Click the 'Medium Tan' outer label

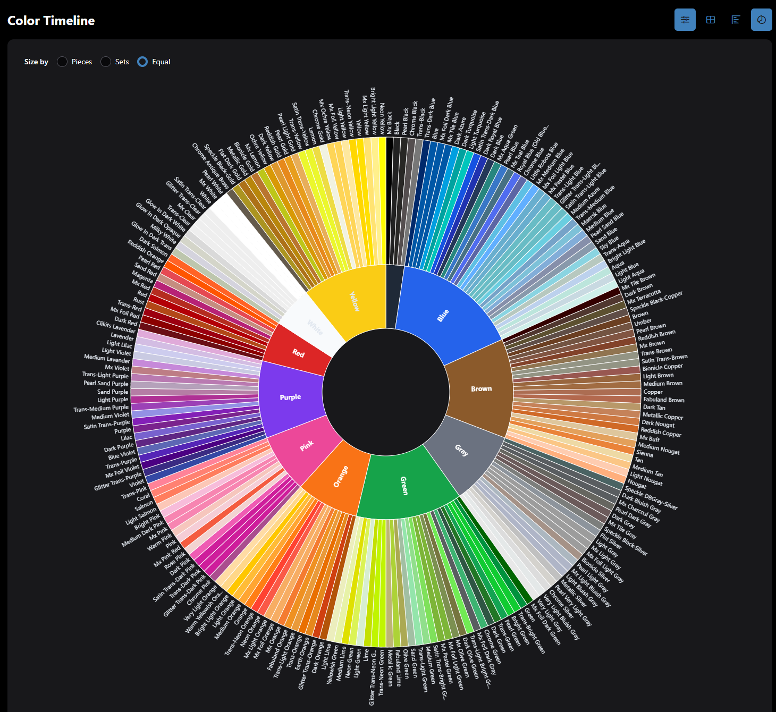coord(647,470)
